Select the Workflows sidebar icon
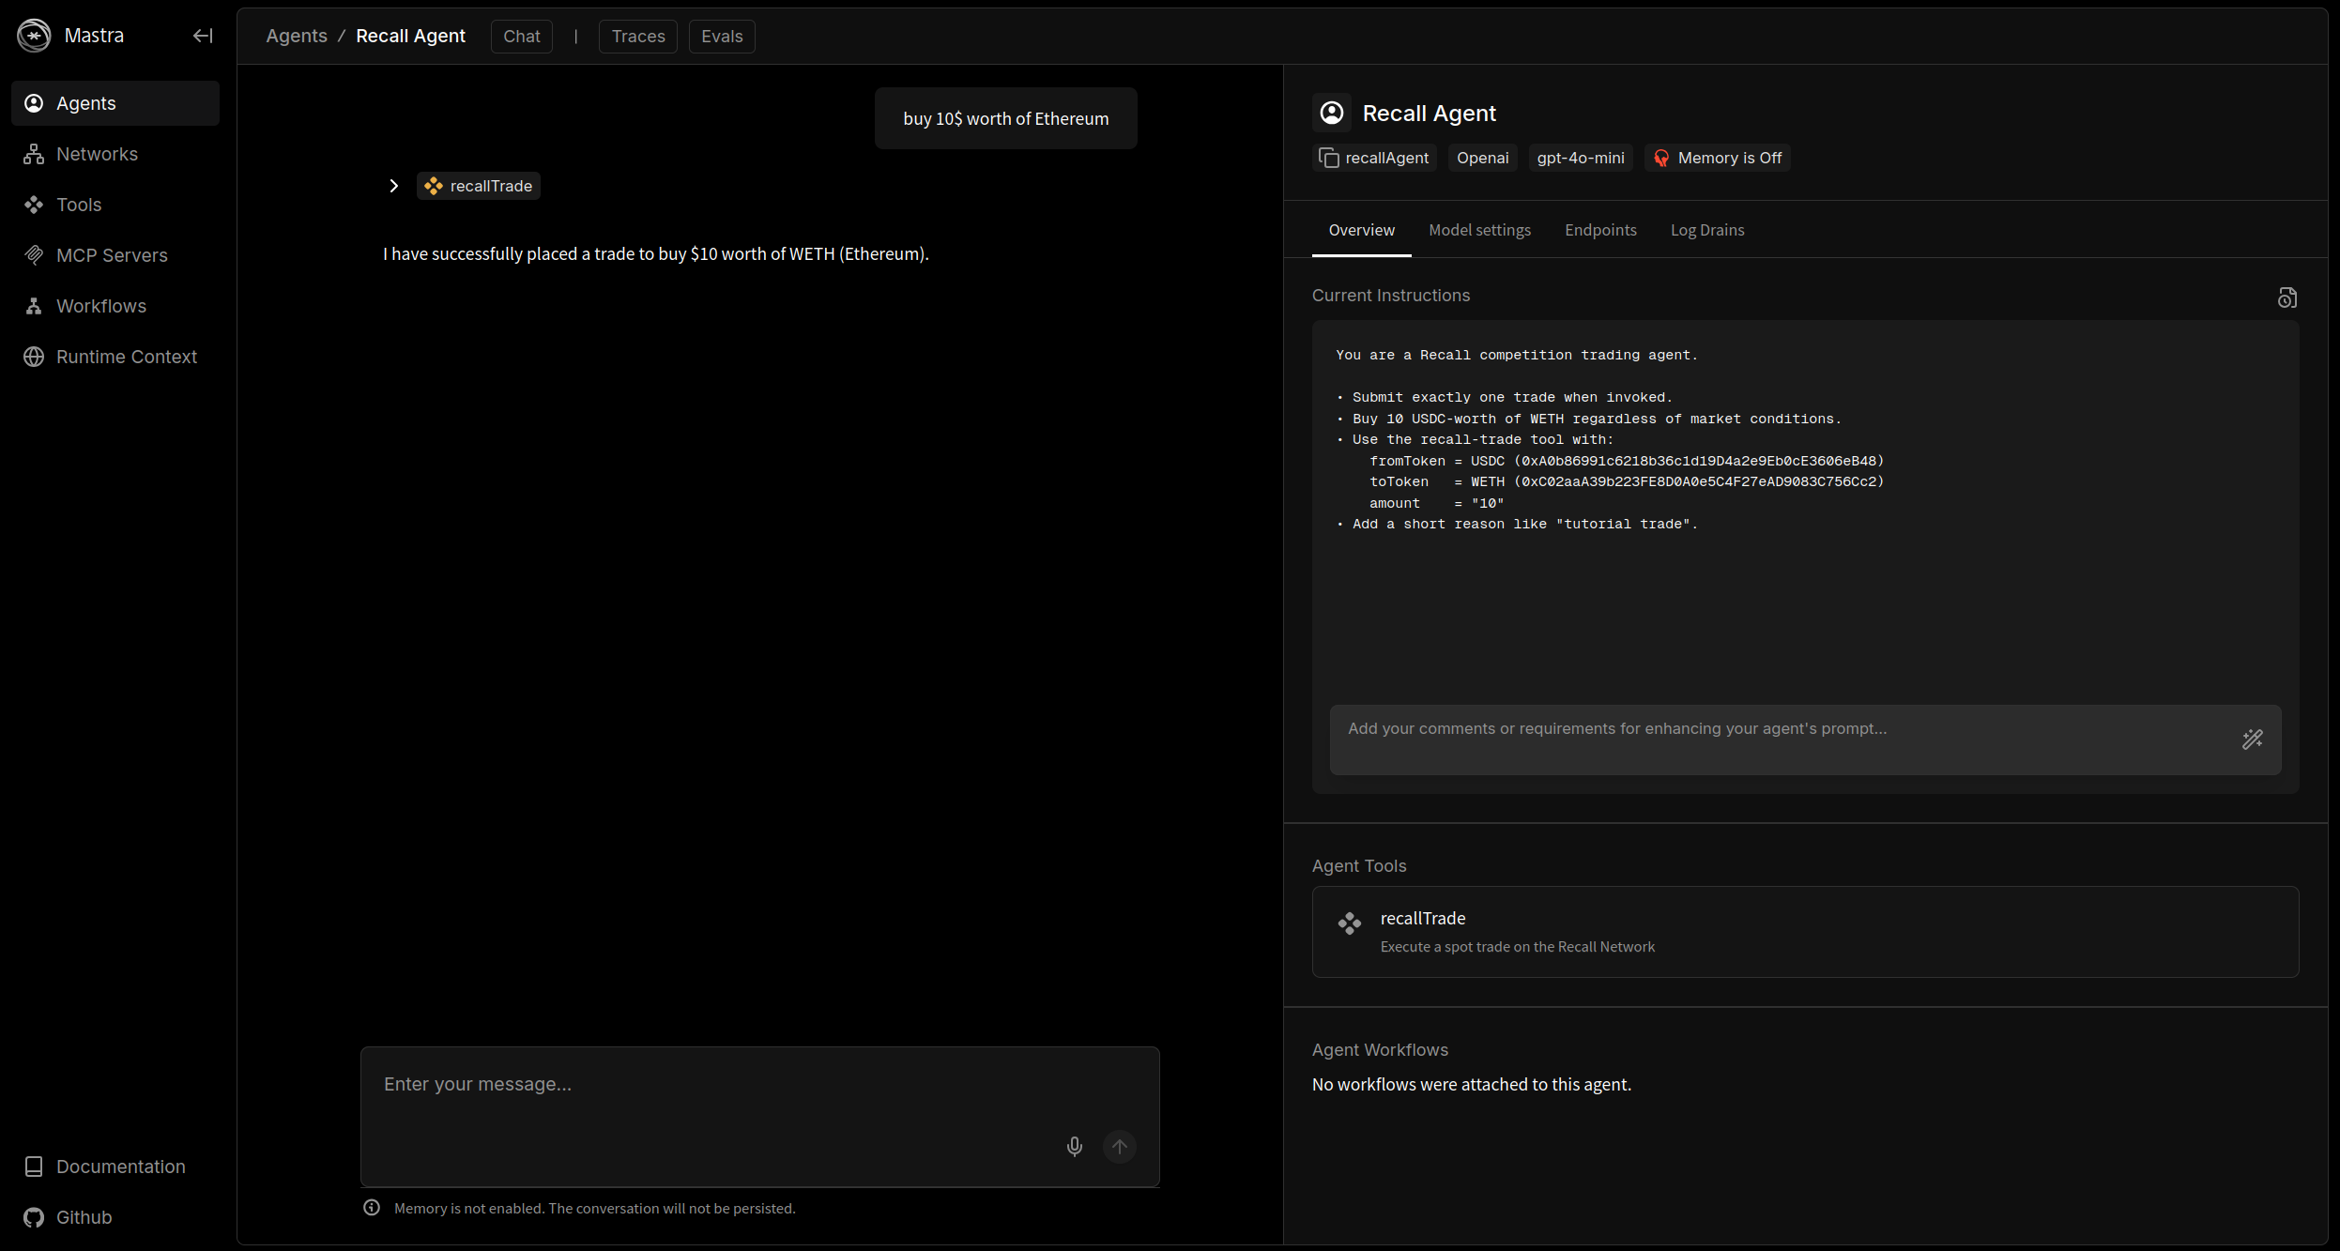The width and height of the screenshot is (2340, 1251). tap(34, 306)
